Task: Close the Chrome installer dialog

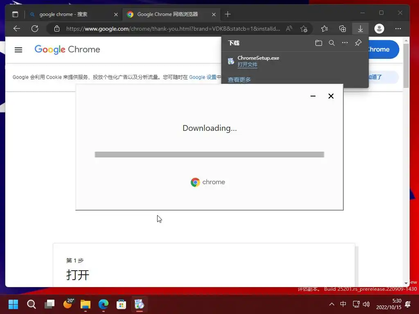Action: (x=331, y=96)
